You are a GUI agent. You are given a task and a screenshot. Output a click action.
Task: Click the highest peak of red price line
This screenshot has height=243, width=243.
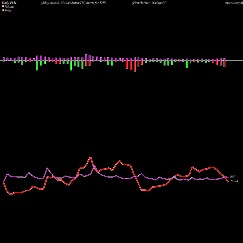[x=91, y=157]
